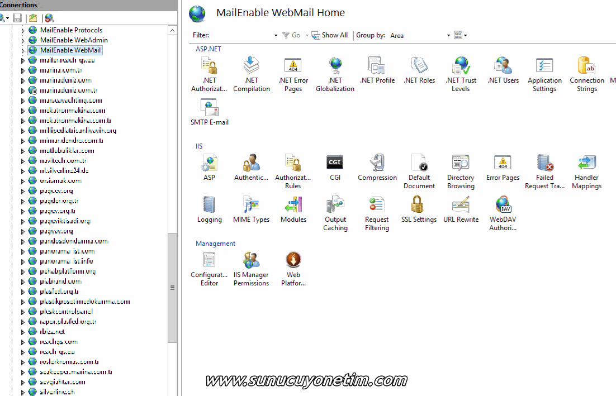
Task: Click the Up folder icon in Connections toolbar
Action: tap(33, 18)
